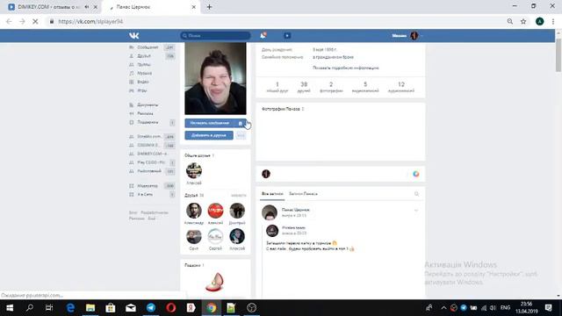Open the 38 friends counter

tap(304, 87)
